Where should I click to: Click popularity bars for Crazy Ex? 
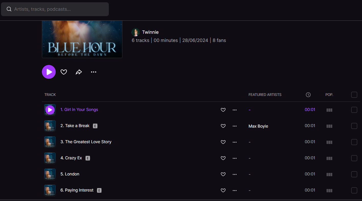click(x=329, y=159)
